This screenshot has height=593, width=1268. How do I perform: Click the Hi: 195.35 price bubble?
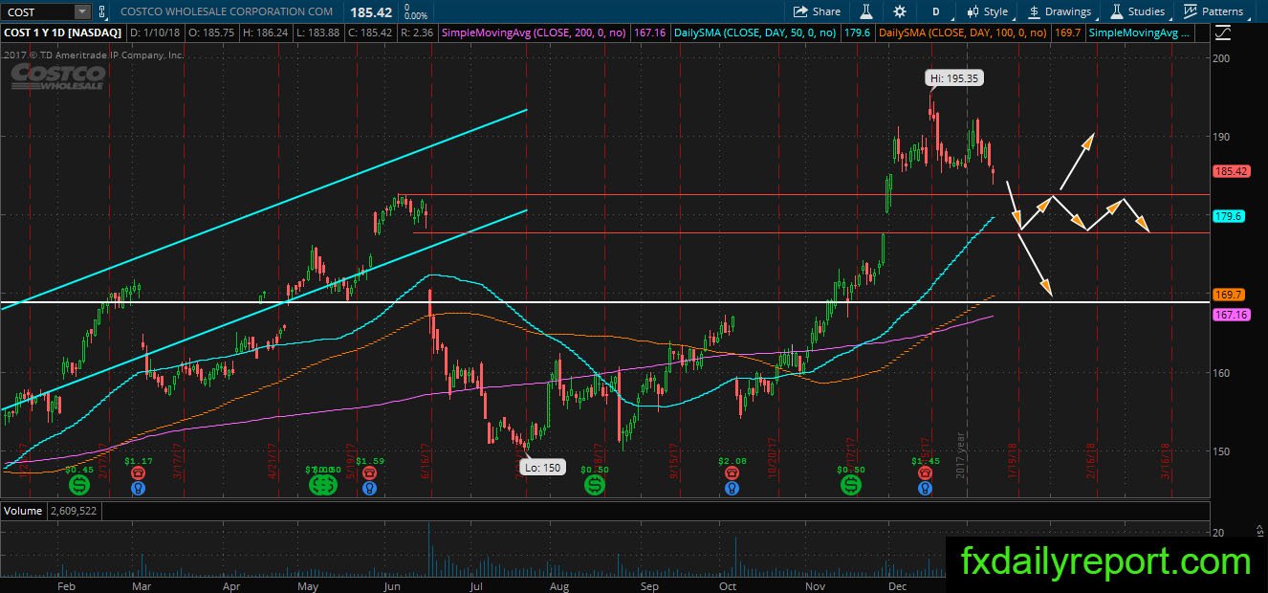tap(955, 78)
